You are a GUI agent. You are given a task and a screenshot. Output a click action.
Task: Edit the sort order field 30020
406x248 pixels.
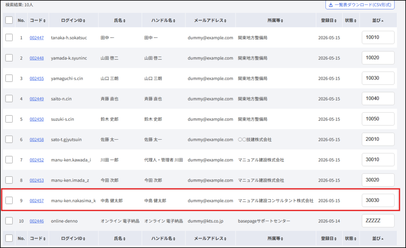(x=378, y=180)
